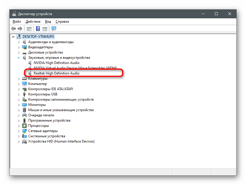The height and width of the screenshot is (185, 246).
Task: Click the monitor icon for Мониторы
Action: point(24,105)
